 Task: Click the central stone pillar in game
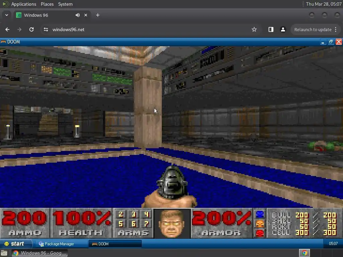point(148,107)
